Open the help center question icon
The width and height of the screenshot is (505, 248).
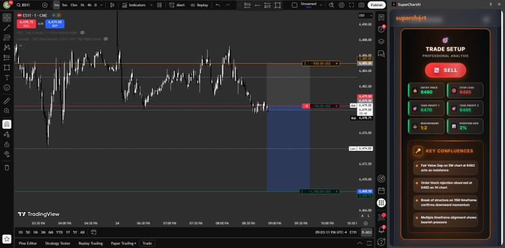click(x=381, y=241)
